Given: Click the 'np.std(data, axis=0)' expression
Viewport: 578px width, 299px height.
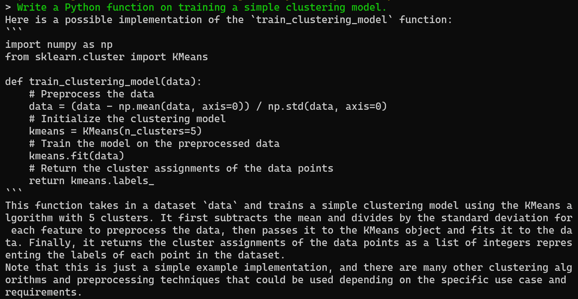Looking at the screenshot, I should (x=328, y=106).
